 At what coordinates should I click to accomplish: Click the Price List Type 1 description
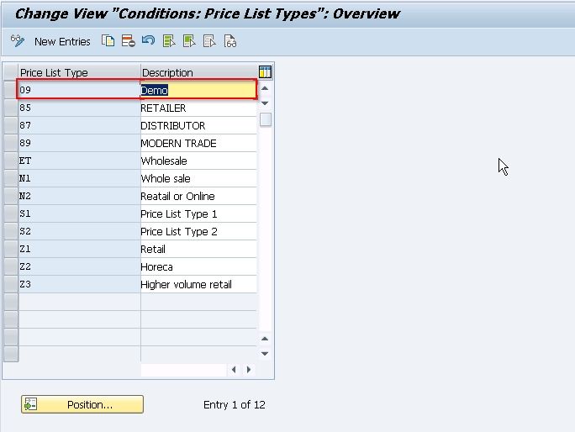[198, 213]
